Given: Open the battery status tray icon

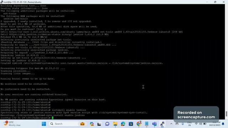Looking at the screenshot, I should (x=205, y=124).
